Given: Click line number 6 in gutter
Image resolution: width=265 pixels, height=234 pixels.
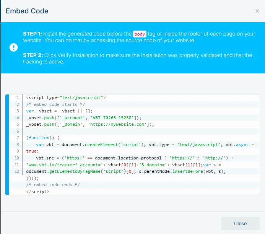Looking at the screenshot, I should pos(18,131).
